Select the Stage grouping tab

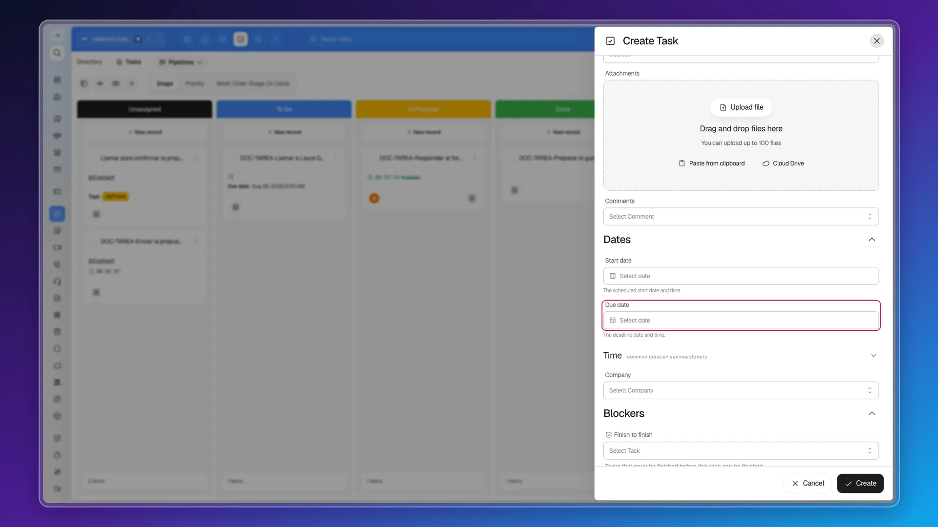pos(165,84)
